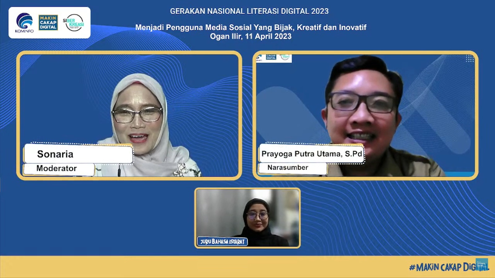Screen dimensions: 495x278
Task: Click the '#MakinCakapDigital' hashtag text
Action: click(449, 267)
